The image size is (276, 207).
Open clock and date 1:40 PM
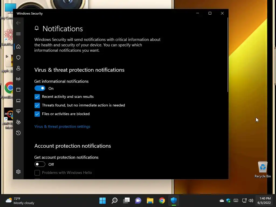click(x=264, y=201)
